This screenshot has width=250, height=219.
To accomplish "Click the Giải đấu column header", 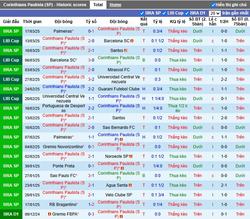I will [11, 22].
